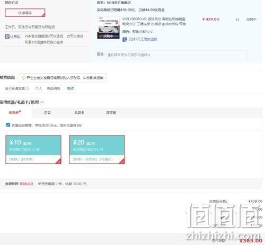
Task: Switch to the 京豆 tab
Action: tap(47, 113)
